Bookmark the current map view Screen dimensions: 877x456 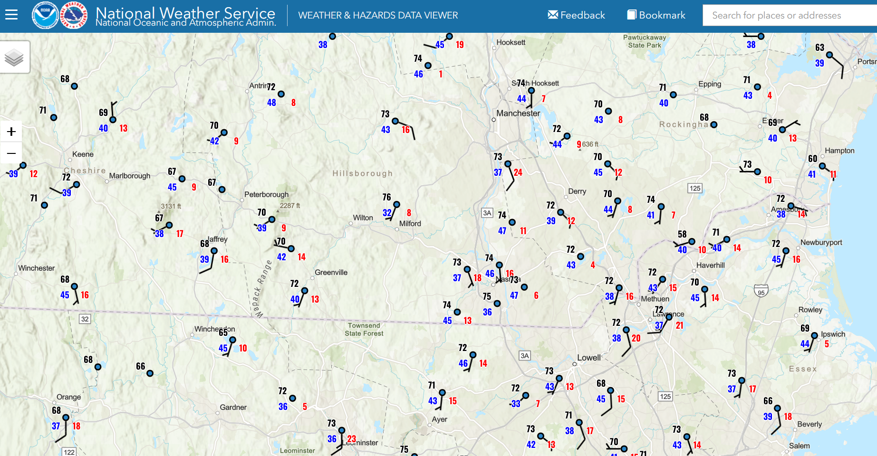656,15
